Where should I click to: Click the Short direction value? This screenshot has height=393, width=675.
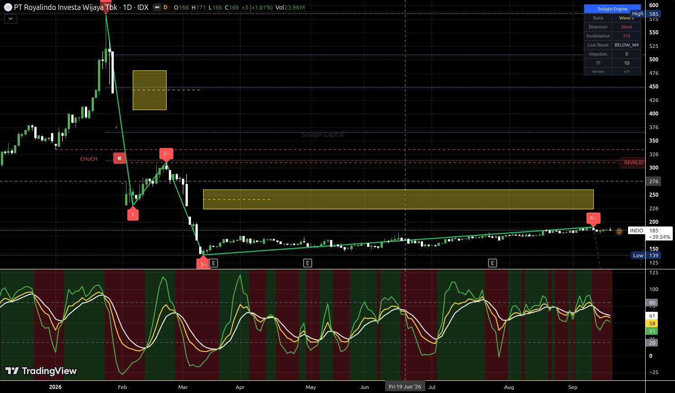[x=627, y=27]
